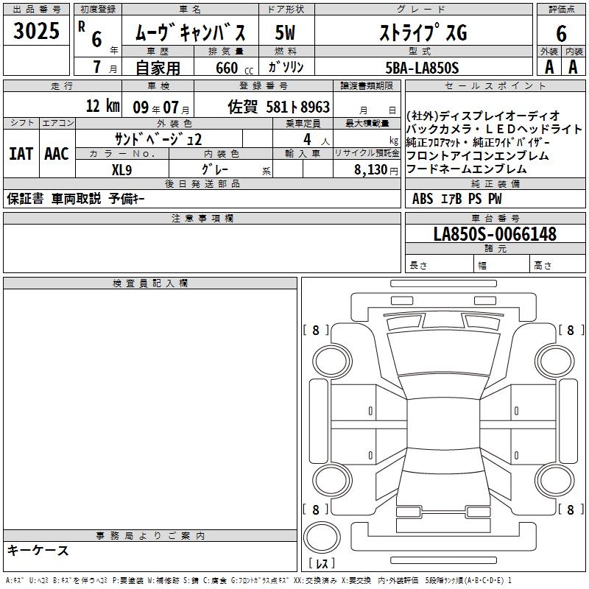Select the spare tire circle above レス

pos(322,537)
